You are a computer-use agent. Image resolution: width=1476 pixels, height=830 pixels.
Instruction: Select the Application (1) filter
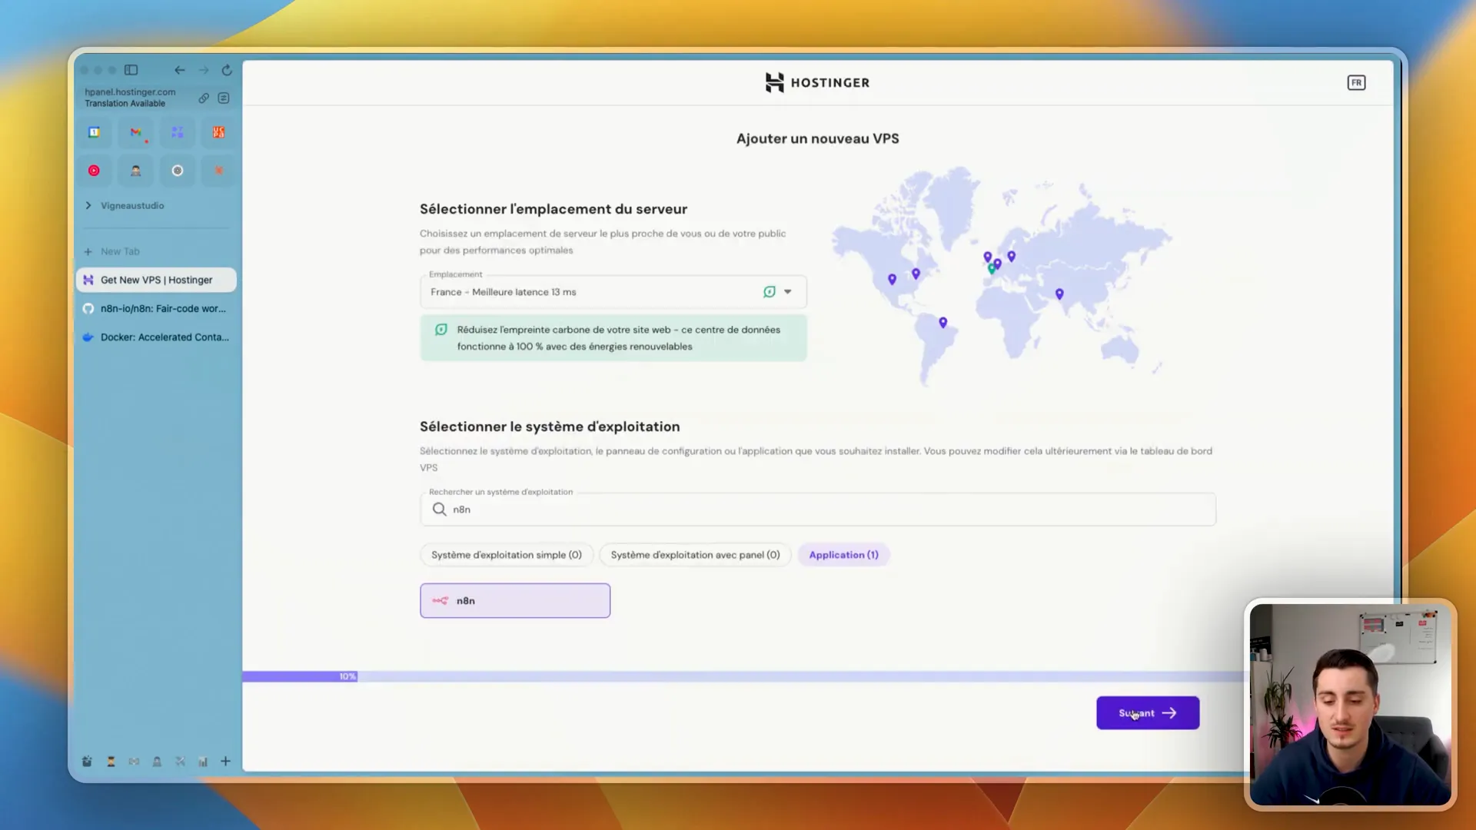843,555
